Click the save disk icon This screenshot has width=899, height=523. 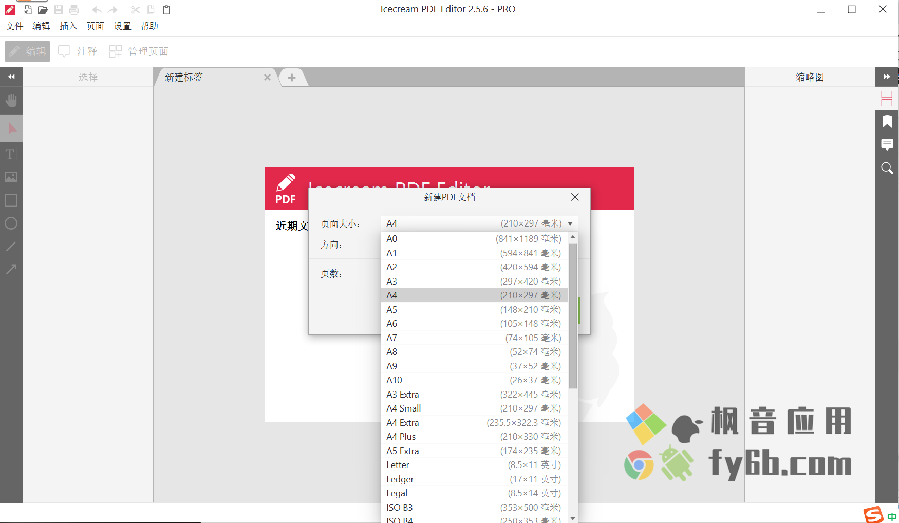point(59,10)
